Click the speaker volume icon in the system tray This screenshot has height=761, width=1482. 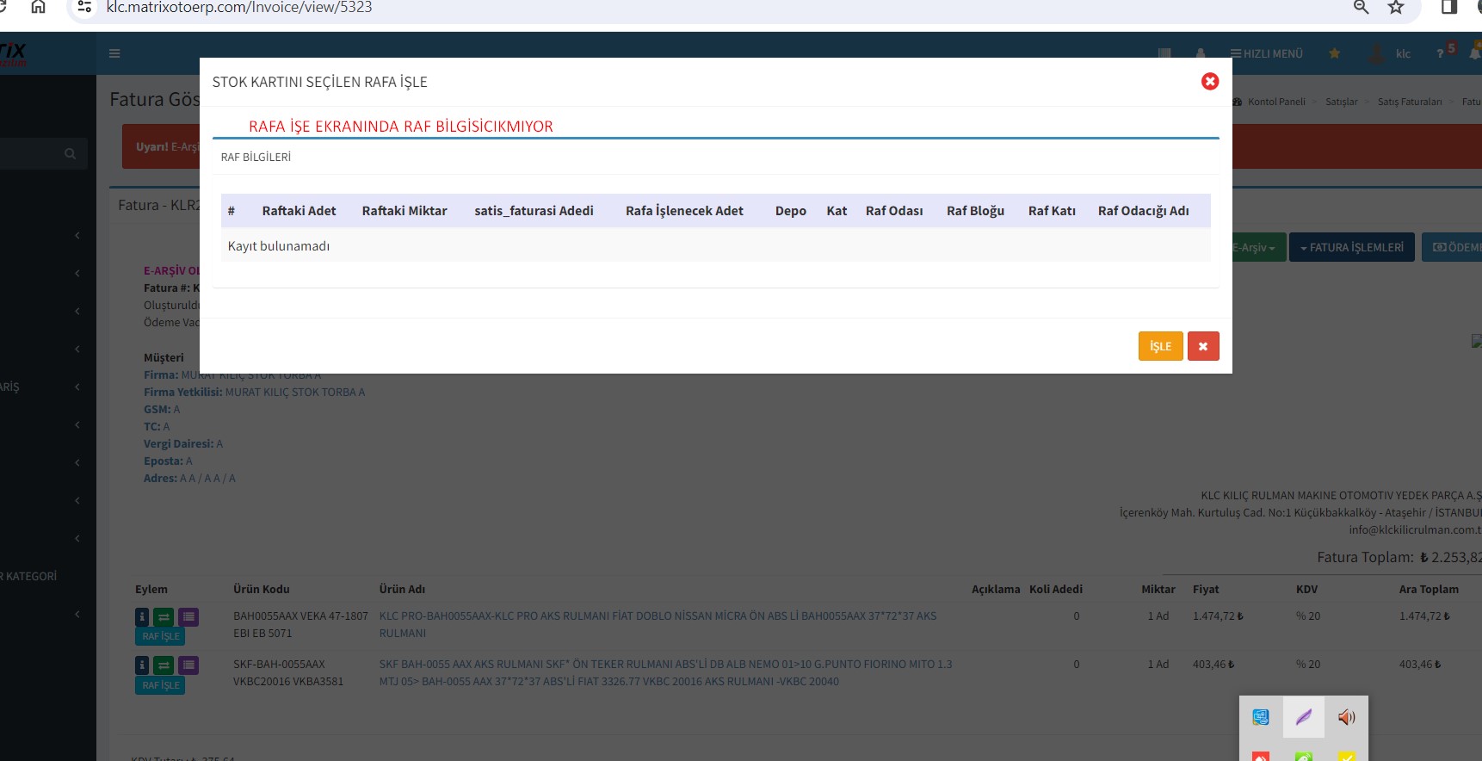[1346, 717]
